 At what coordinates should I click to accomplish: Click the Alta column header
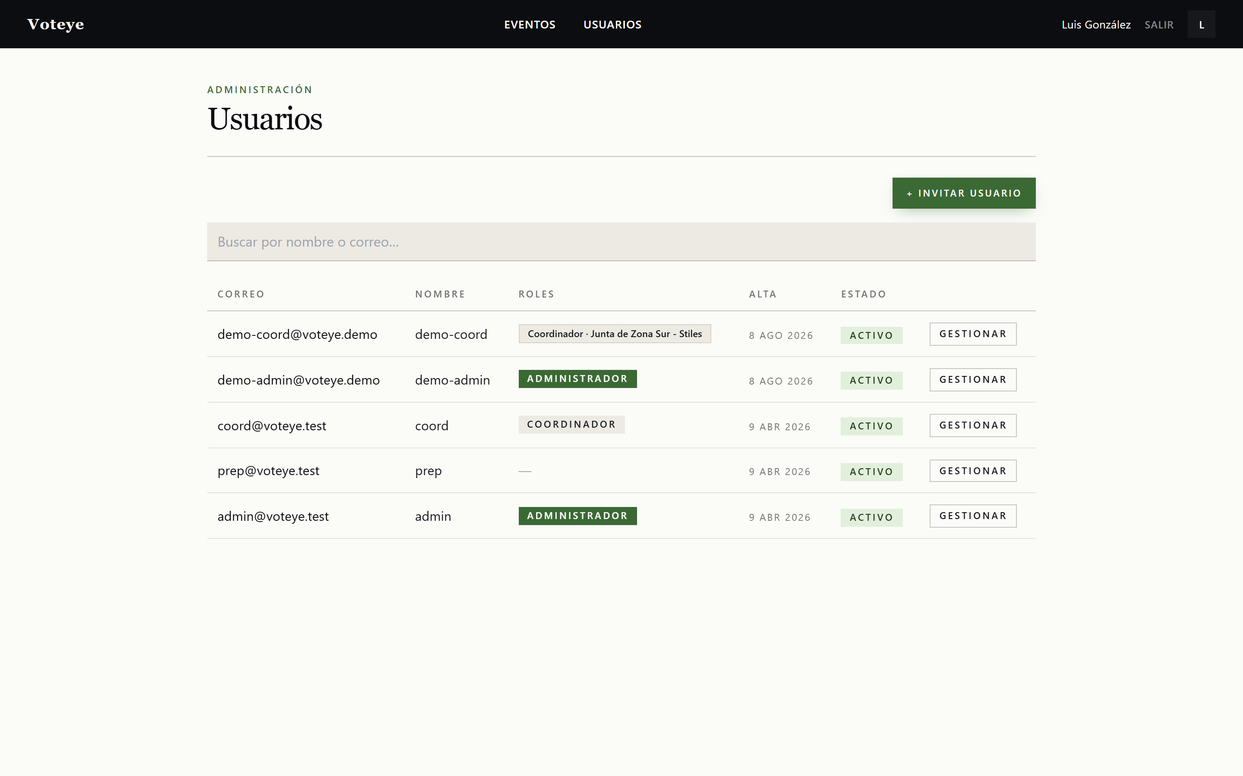click(x=762, y=294)
